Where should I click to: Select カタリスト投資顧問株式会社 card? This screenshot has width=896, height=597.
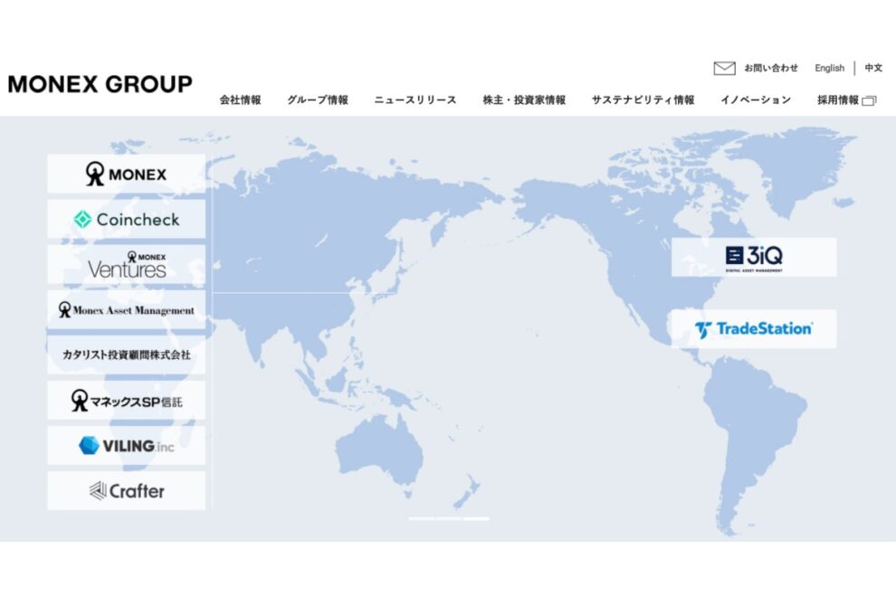[127, 355]
